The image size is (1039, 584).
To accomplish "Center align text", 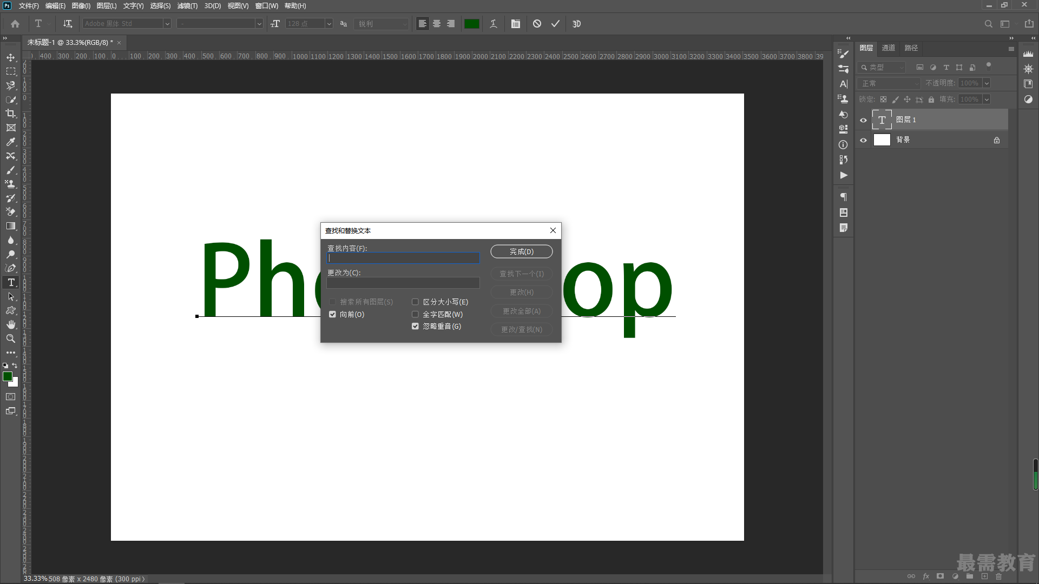I will 437,24.
